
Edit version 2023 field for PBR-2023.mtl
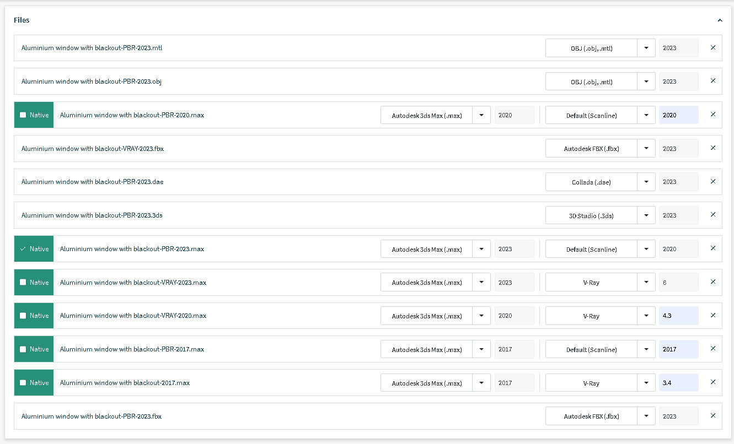point(679,48)
